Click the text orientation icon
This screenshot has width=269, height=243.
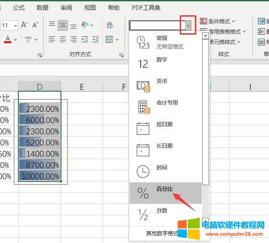84,25
